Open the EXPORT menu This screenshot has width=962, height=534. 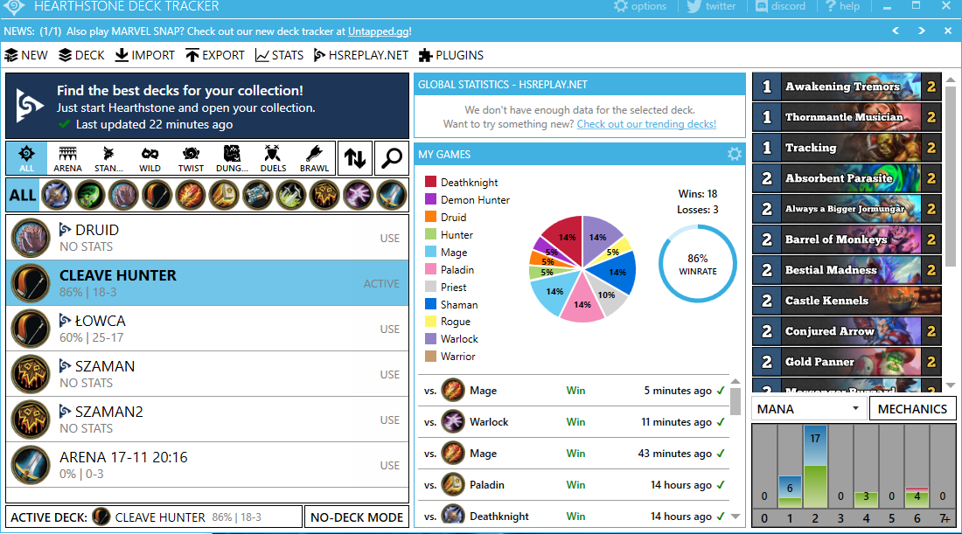tap(215, 55)
